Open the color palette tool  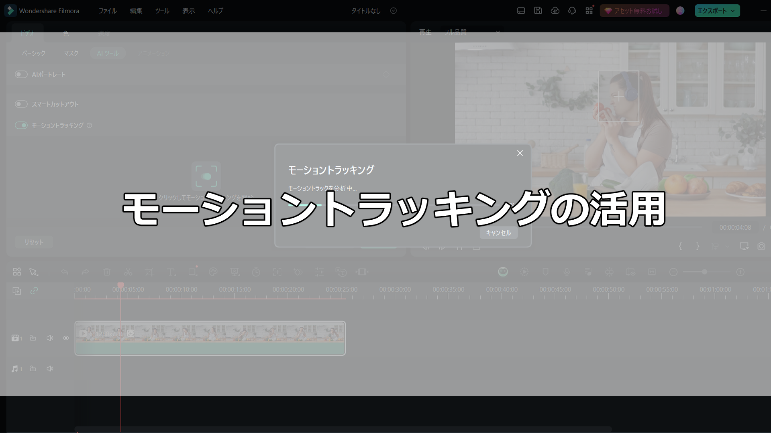click(213, 272)
